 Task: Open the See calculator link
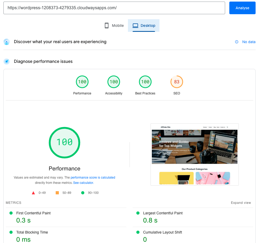point(83,183)
